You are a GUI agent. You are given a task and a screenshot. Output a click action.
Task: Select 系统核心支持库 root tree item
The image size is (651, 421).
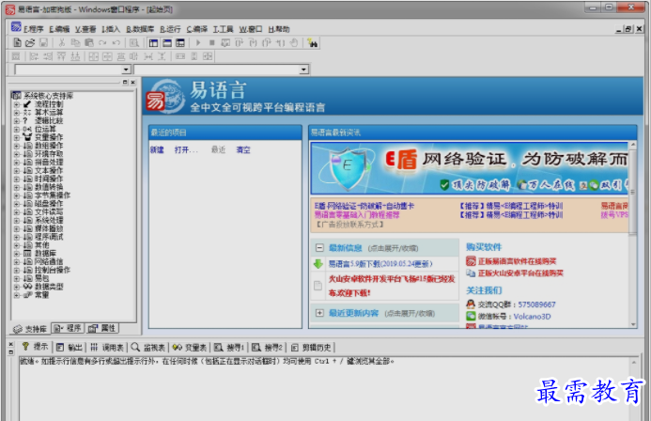coord(48,96)
